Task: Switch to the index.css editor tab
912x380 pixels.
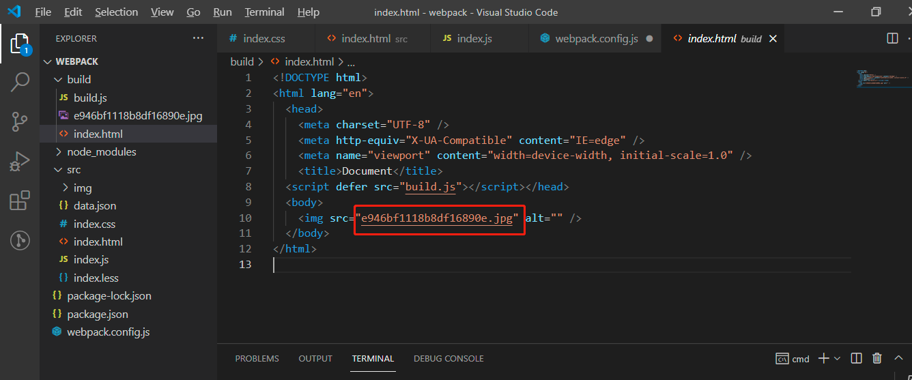Action: click(266, 39)
